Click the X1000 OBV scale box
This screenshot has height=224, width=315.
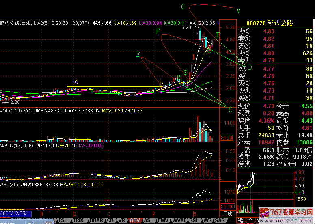coord(228,206)
